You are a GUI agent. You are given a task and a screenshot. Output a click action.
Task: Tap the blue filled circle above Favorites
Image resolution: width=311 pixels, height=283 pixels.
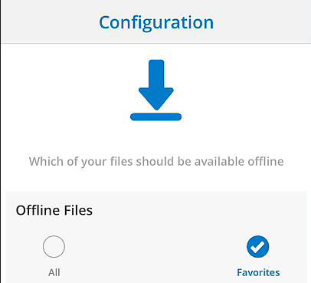click(258, 246)
